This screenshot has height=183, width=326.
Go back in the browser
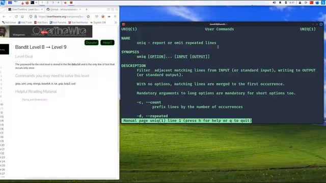[4, 16]
